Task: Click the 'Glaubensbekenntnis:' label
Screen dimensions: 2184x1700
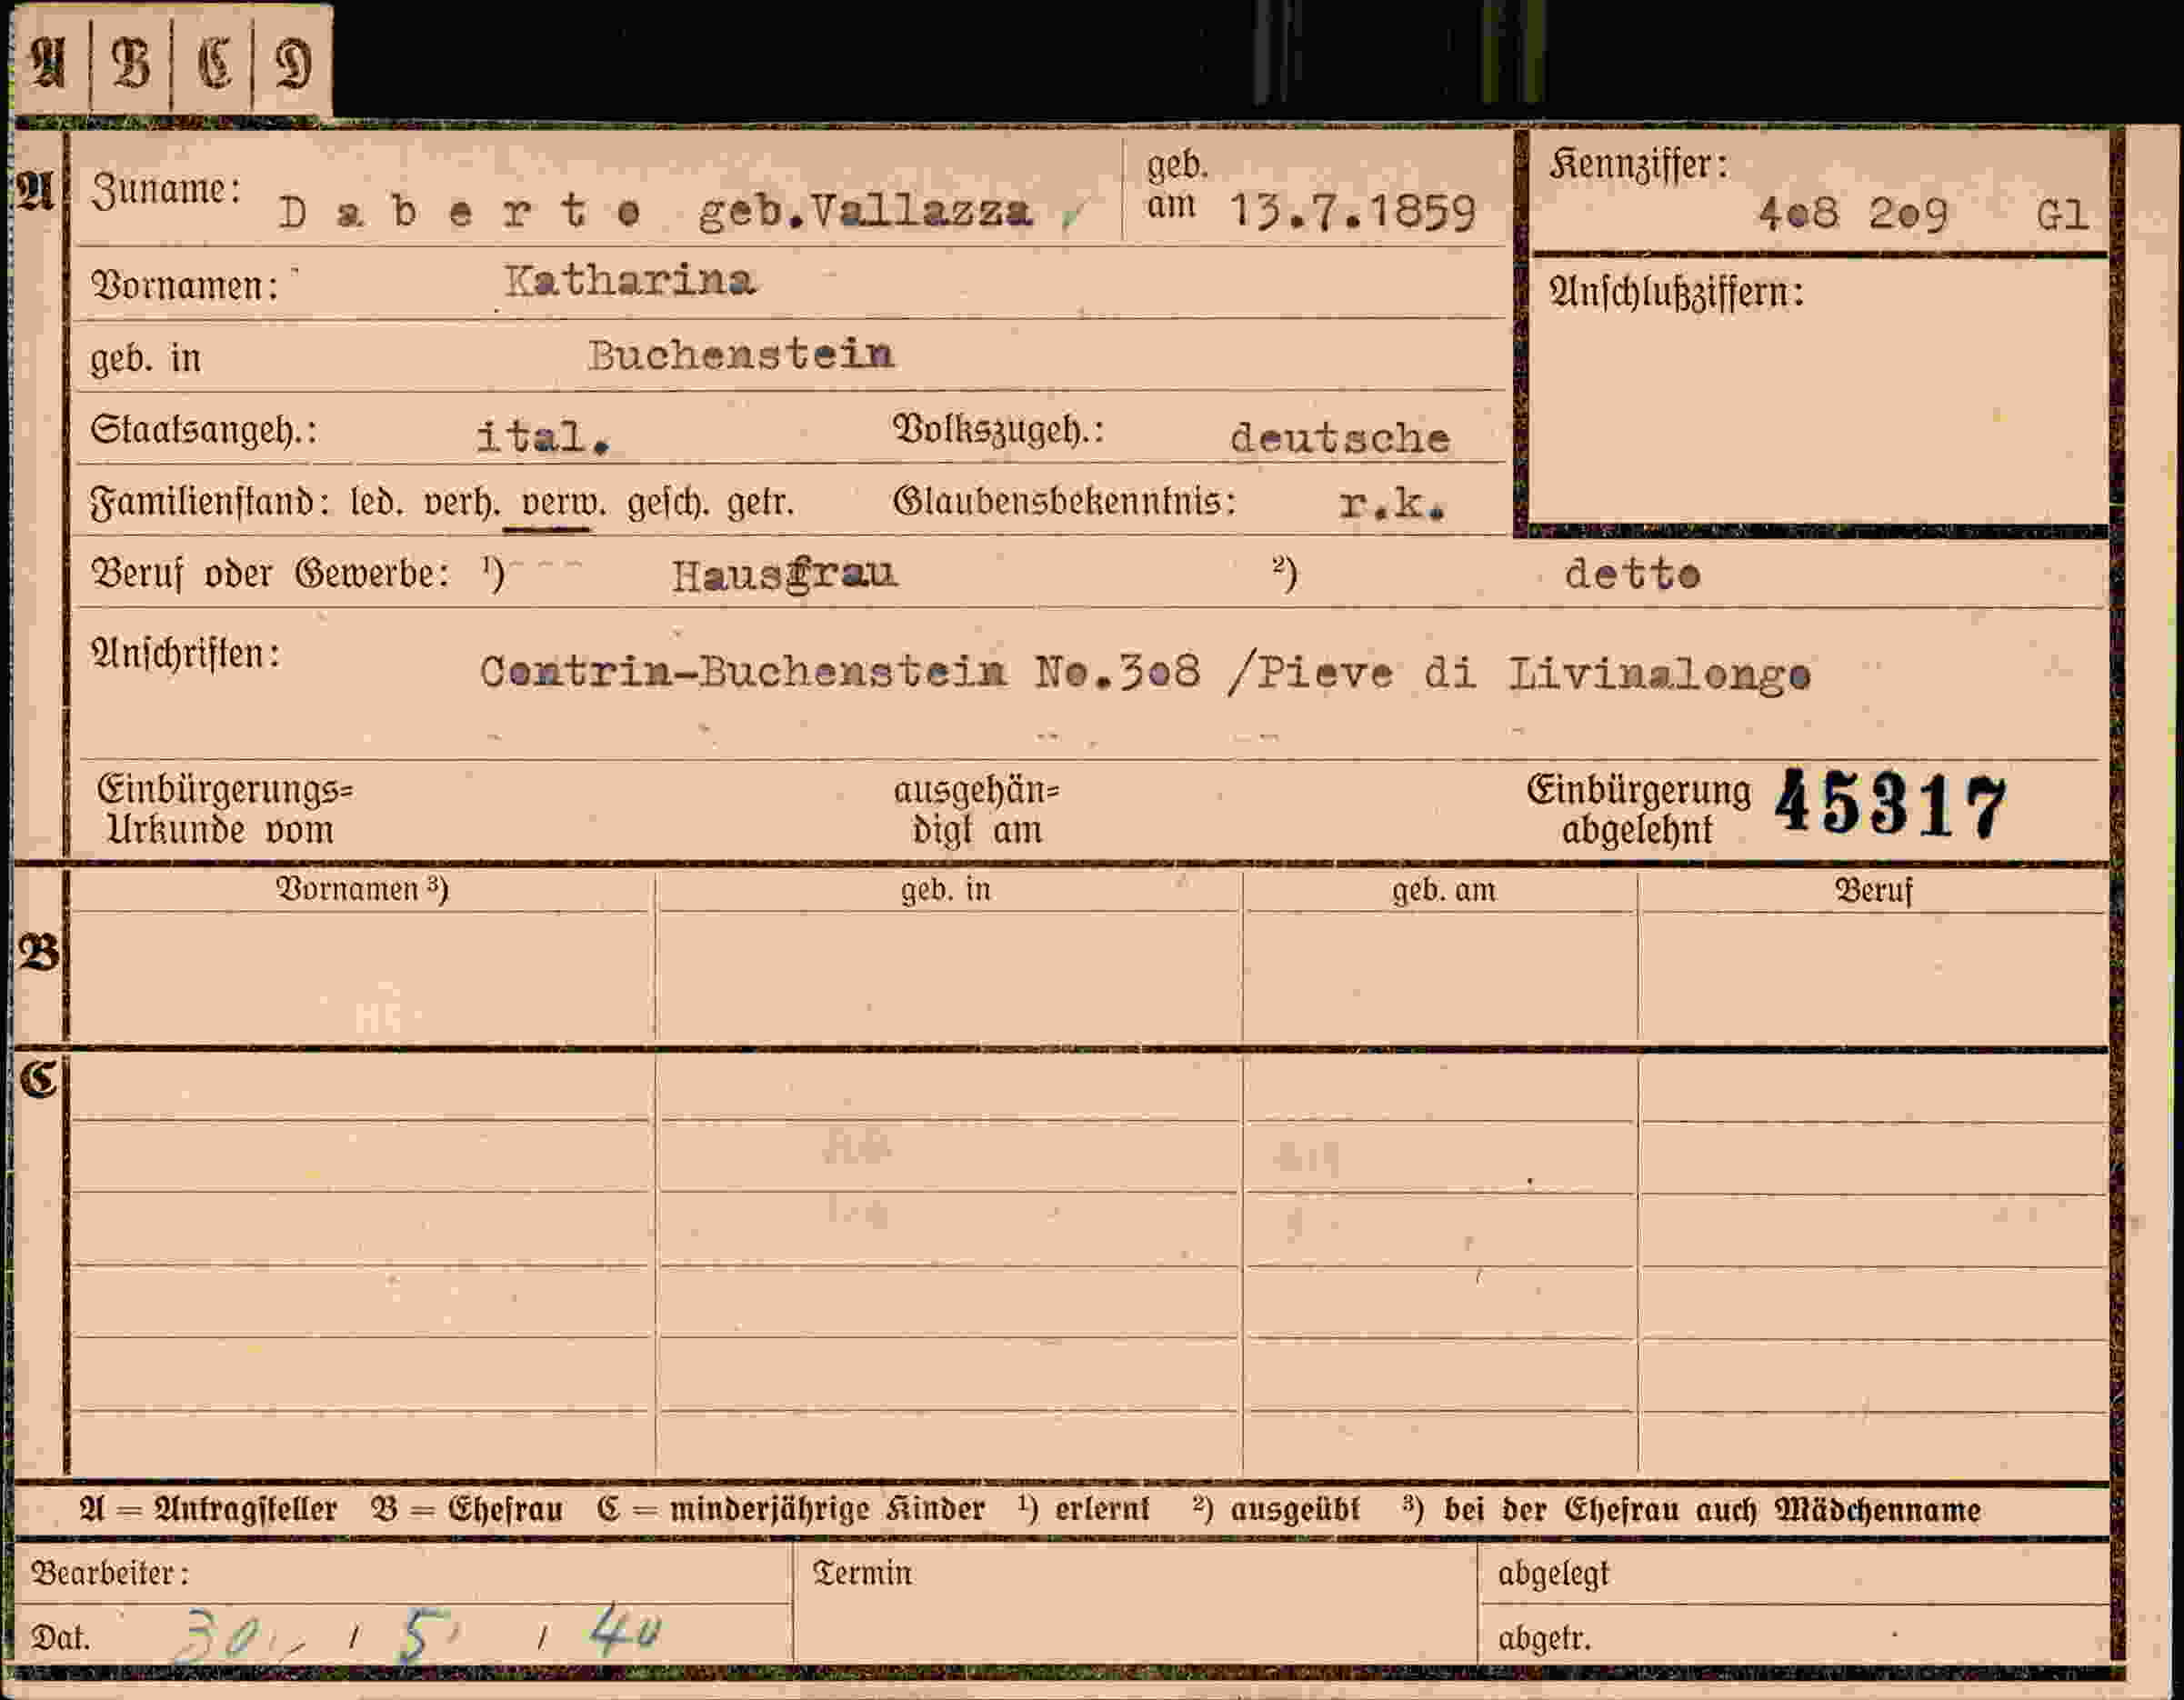Action: coord(1065,500)
